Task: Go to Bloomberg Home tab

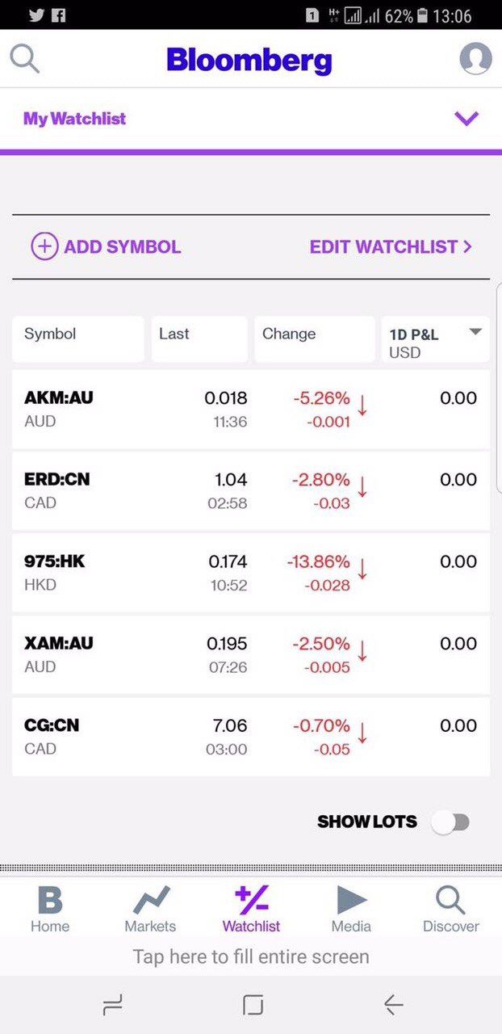Action: click(50, 909)
